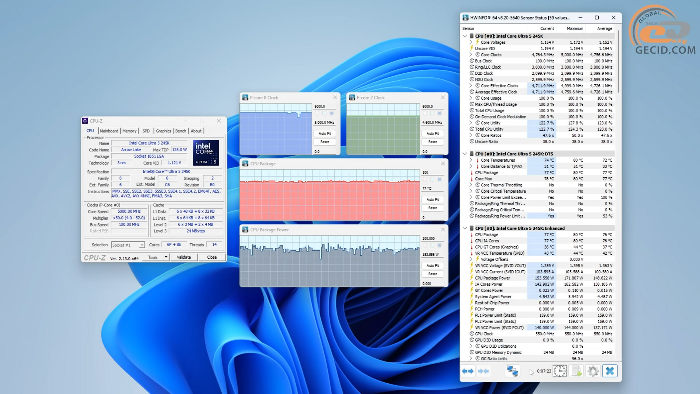700x394 pixels.
Task: Click HWiNFO sensor list vertical scrollbar
Action: 618,61
